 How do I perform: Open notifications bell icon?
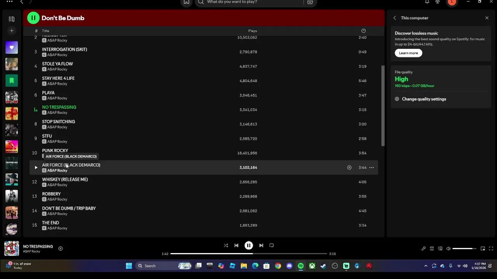tap(427, 2)
